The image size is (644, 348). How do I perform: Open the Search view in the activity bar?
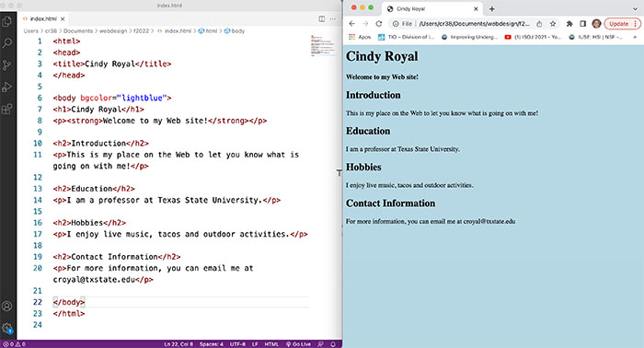pyautogui.click(x=7, y=42)
